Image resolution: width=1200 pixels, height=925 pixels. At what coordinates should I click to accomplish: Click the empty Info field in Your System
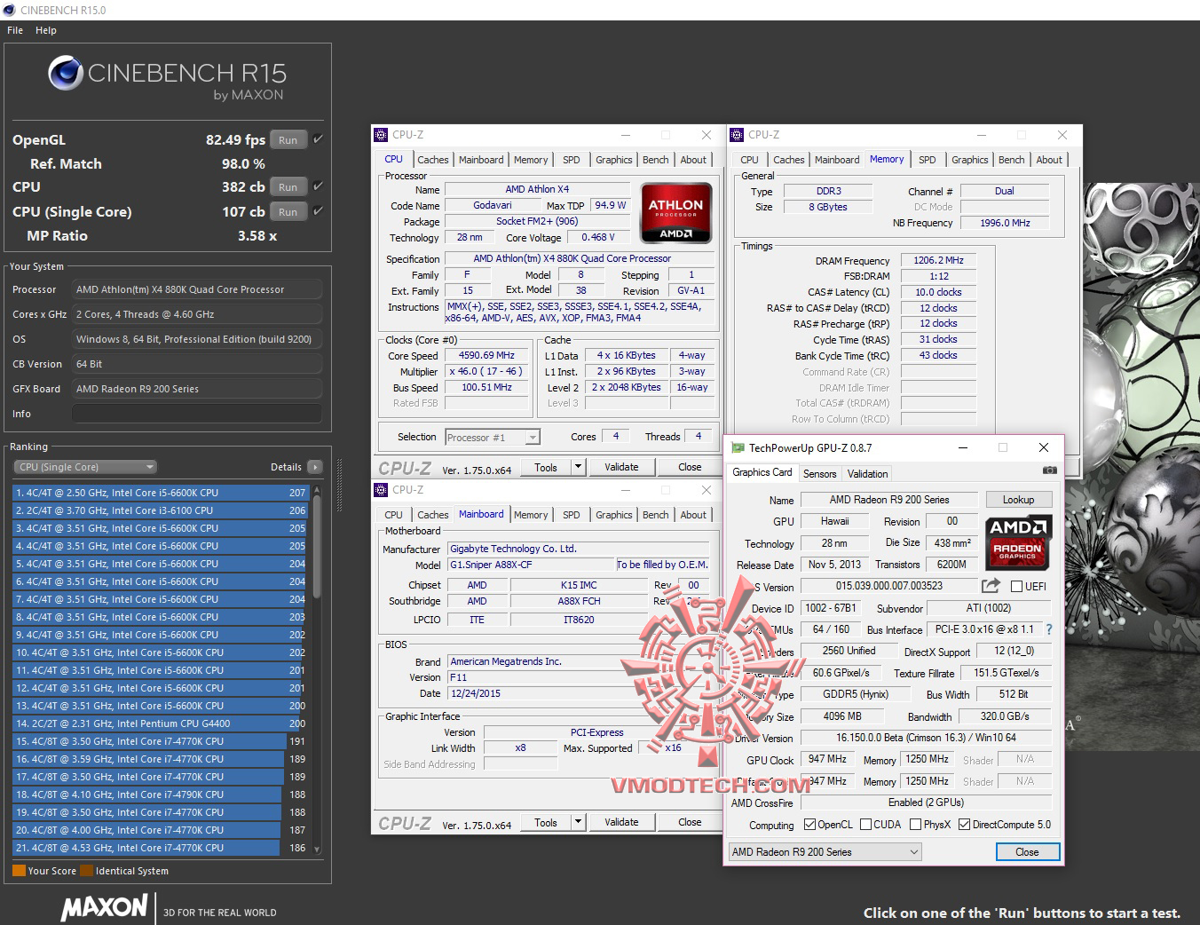[196, 414]
